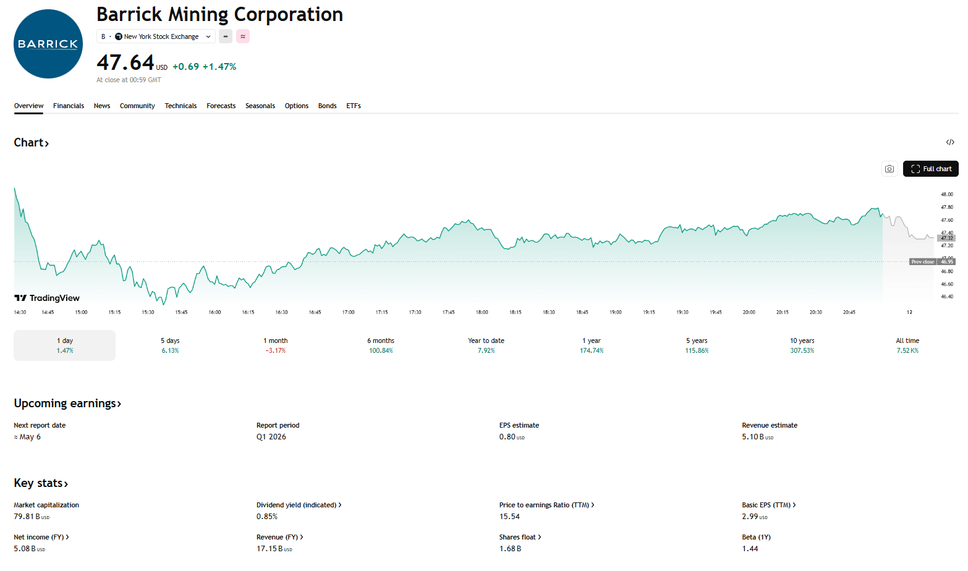Select the 1 month performance cell
This screenshot has width=968, height=571.
(x=276, y=345)
